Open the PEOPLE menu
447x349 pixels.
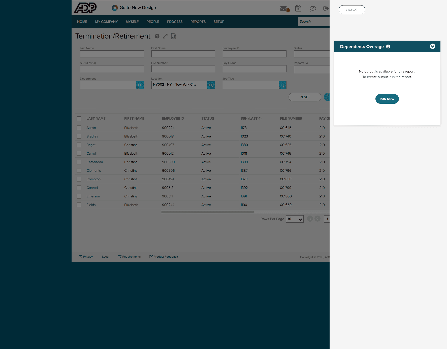click(x=153, y=22)
